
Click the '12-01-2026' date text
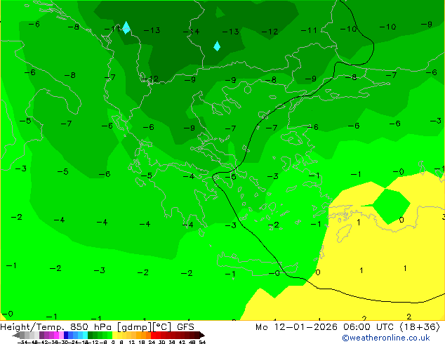(306, 327)
